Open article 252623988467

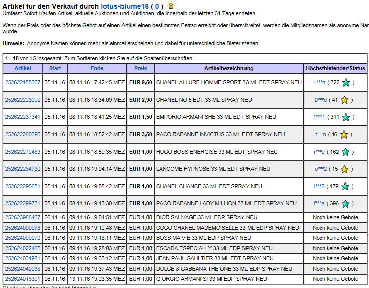pyautogui.click(x=23, y=217)
